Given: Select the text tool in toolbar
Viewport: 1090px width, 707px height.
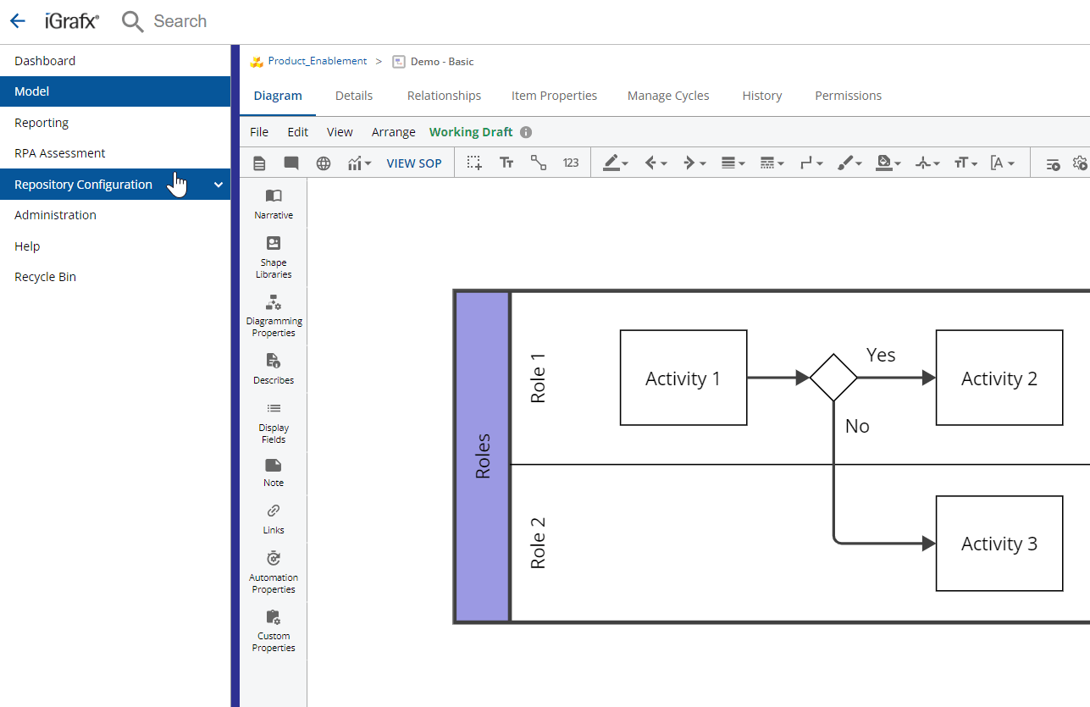Looking at the screenshot, I should (x=506, y=163).
